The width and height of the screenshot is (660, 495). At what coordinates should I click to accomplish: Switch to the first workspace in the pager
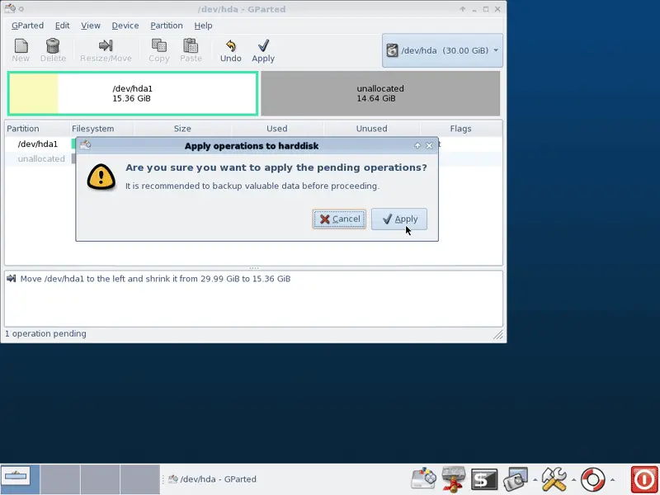[x=20, y=479]
